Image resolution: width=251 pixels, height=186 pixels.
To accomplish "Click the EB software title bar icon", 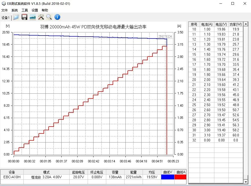I will pos(4,3).
